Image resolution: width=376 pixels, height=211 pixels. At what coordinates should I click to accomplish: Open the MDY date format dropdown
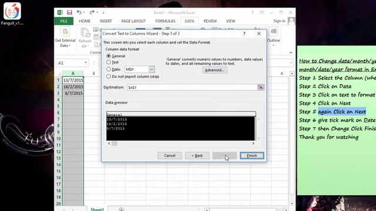[x=152, y=69]
